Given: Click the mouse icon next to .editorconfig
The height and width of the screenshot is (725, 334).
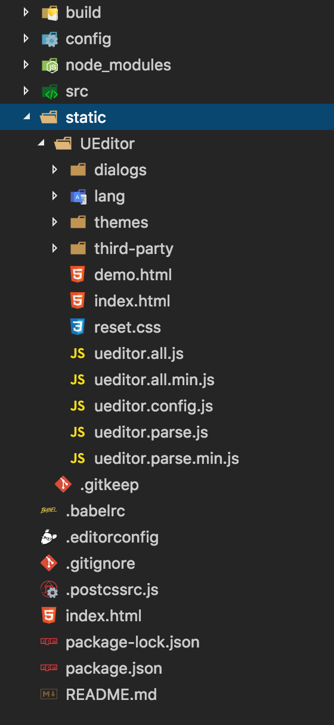Looking at the screenshot, I should coord(49,537).
